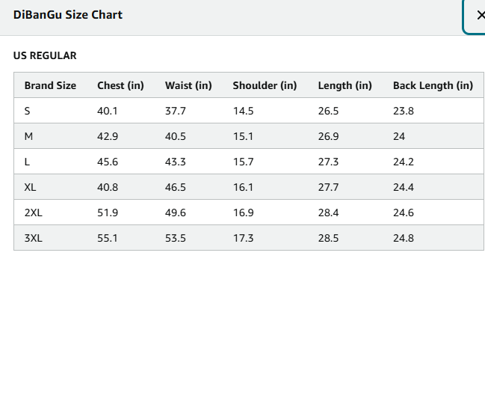
Task: Select the US REGULAR heading
Action: [x=45, y=55]
